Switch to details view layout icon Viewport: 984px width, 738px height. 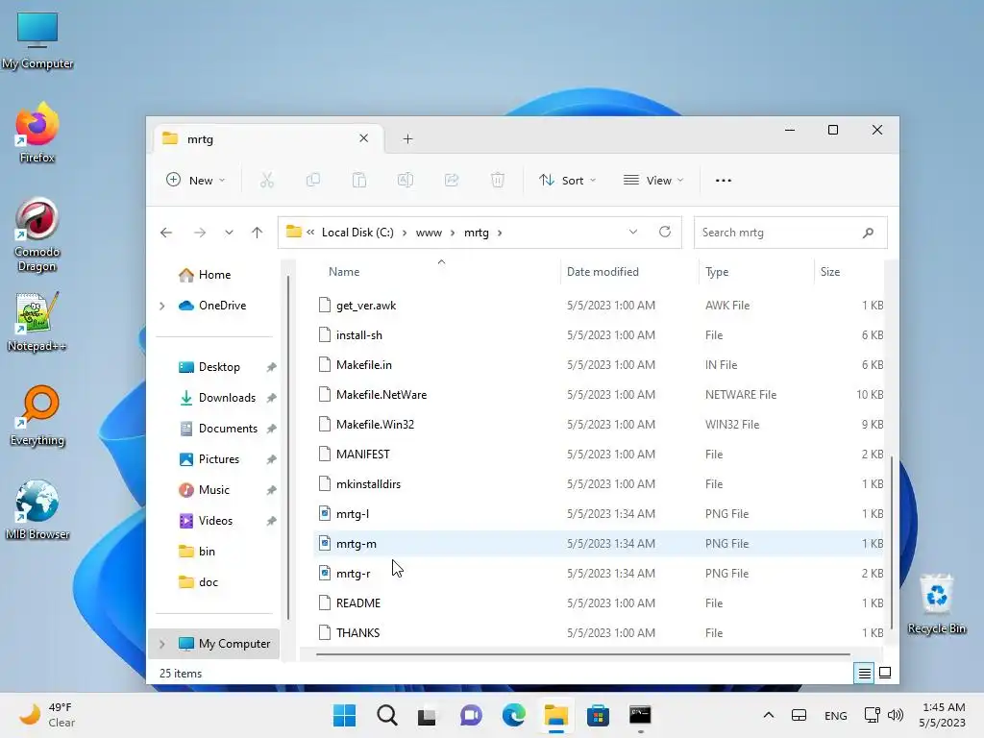pos(864,673)
